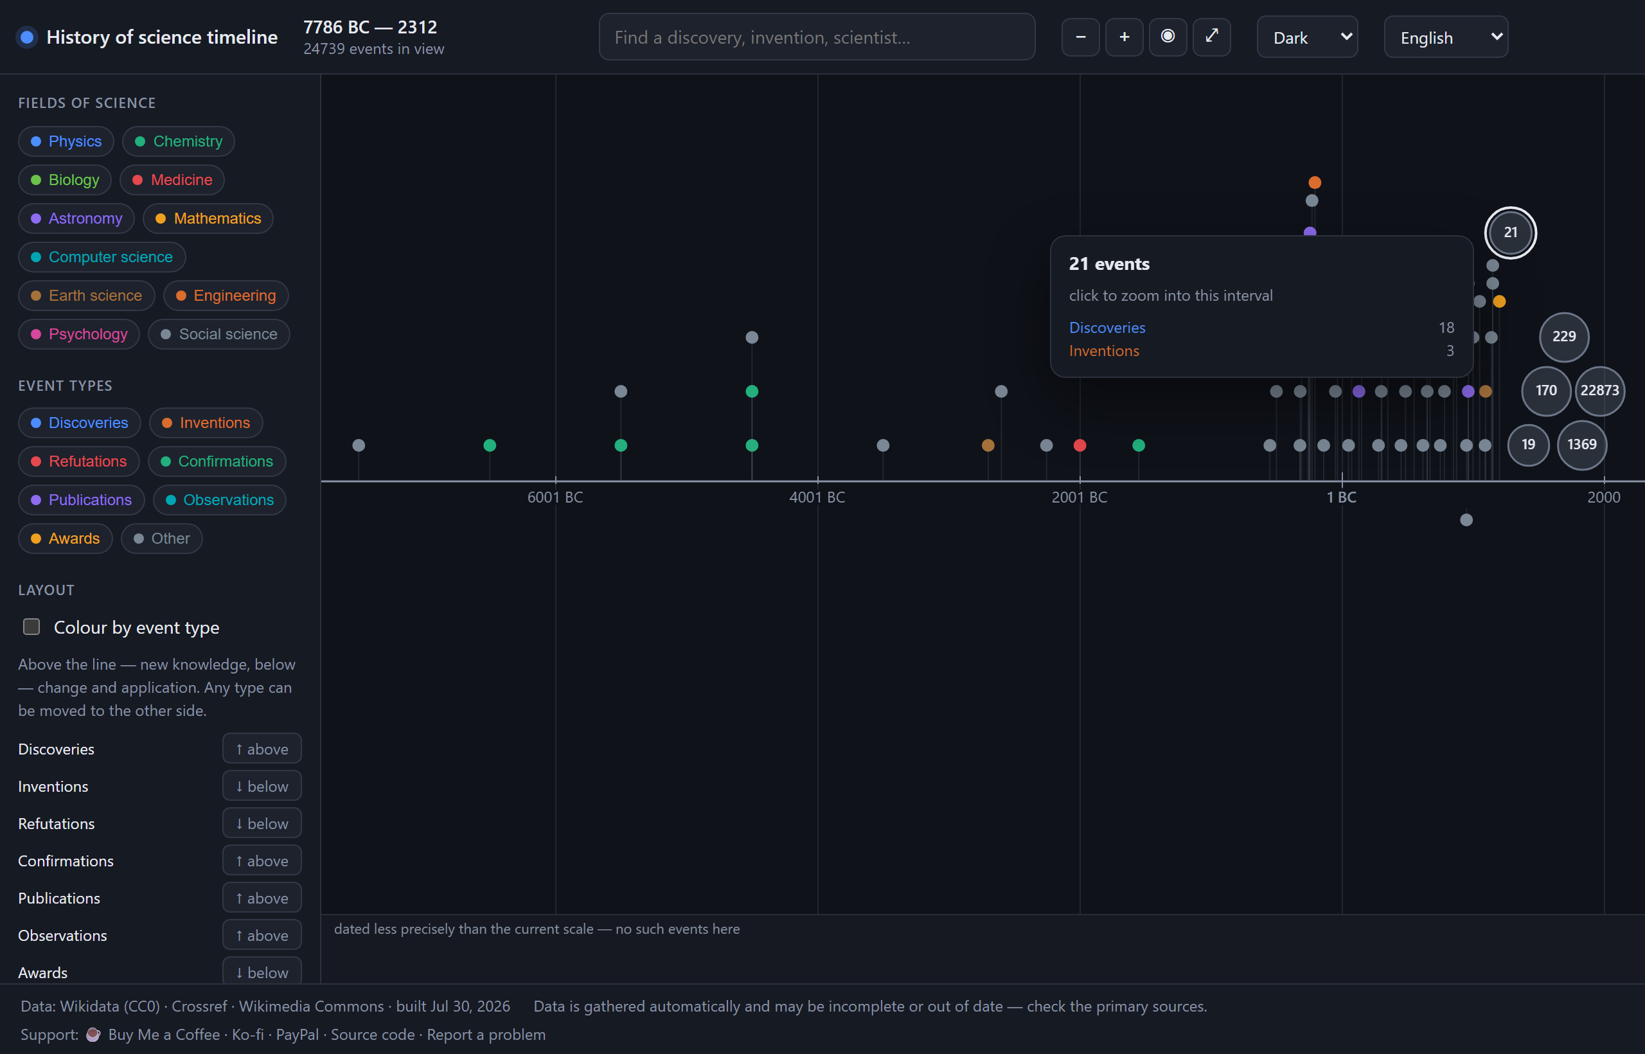Click the event dot below the timeline axis
This screenshot has width=1645, height=1054.
(1466, 520)
